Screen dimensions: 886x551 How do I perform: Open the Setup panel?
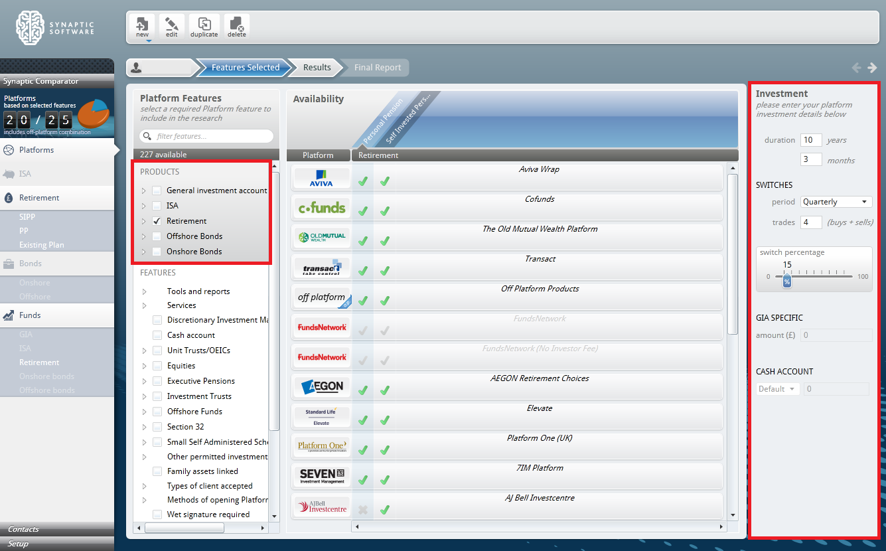tap(57, 544)
